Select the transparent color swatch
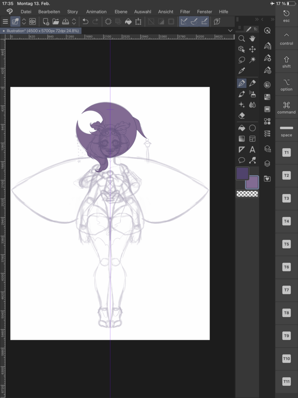 (247, 194)
